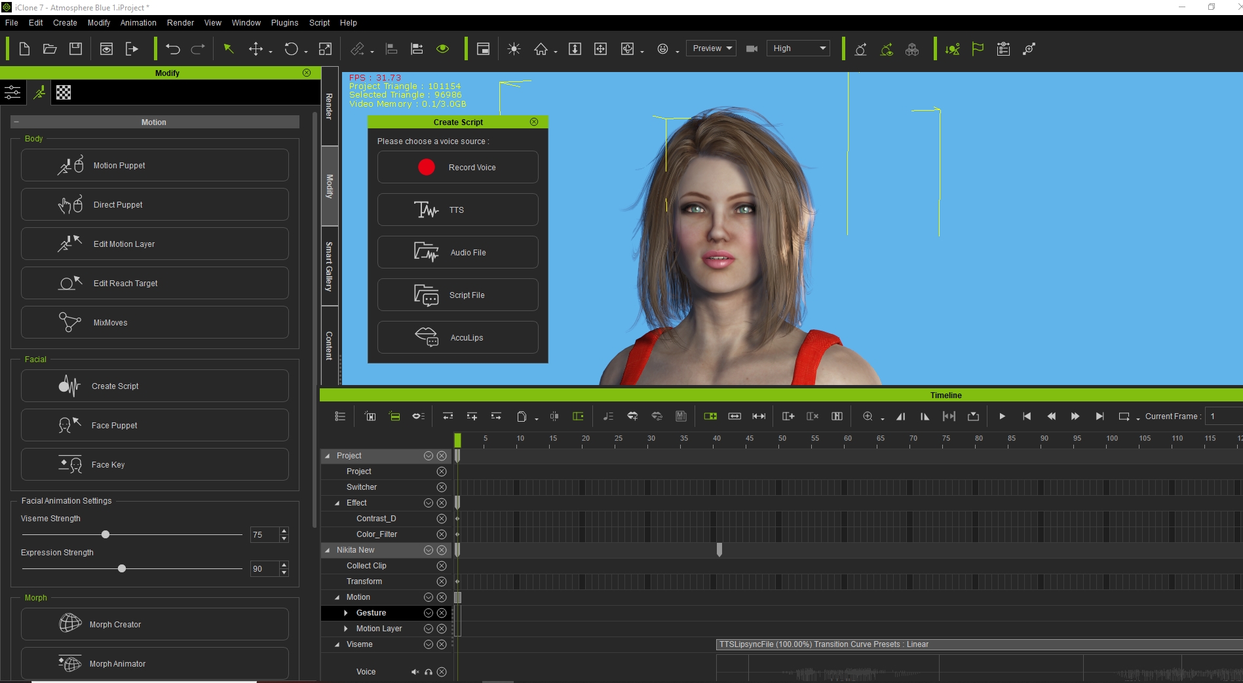1243x683 pixels.
Task: Open the Motion tab icon in Modify panel
Action: click(39, 92)
